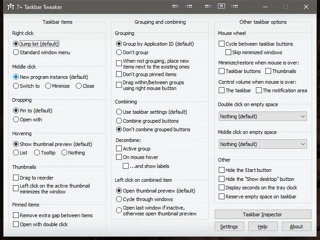The width and height of the screenshot is (320, 240).
Task: Click the Settings button
Action: pos(229,227)
